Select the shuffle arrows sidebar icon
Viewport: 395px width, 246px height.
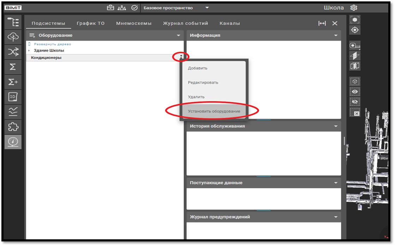point(13,52)
